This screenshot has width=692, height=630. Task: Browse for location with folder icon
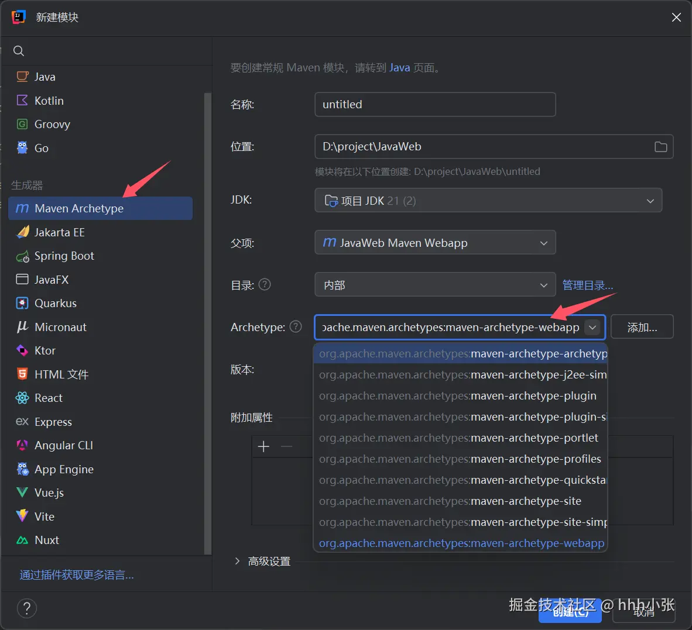(660, 147)
